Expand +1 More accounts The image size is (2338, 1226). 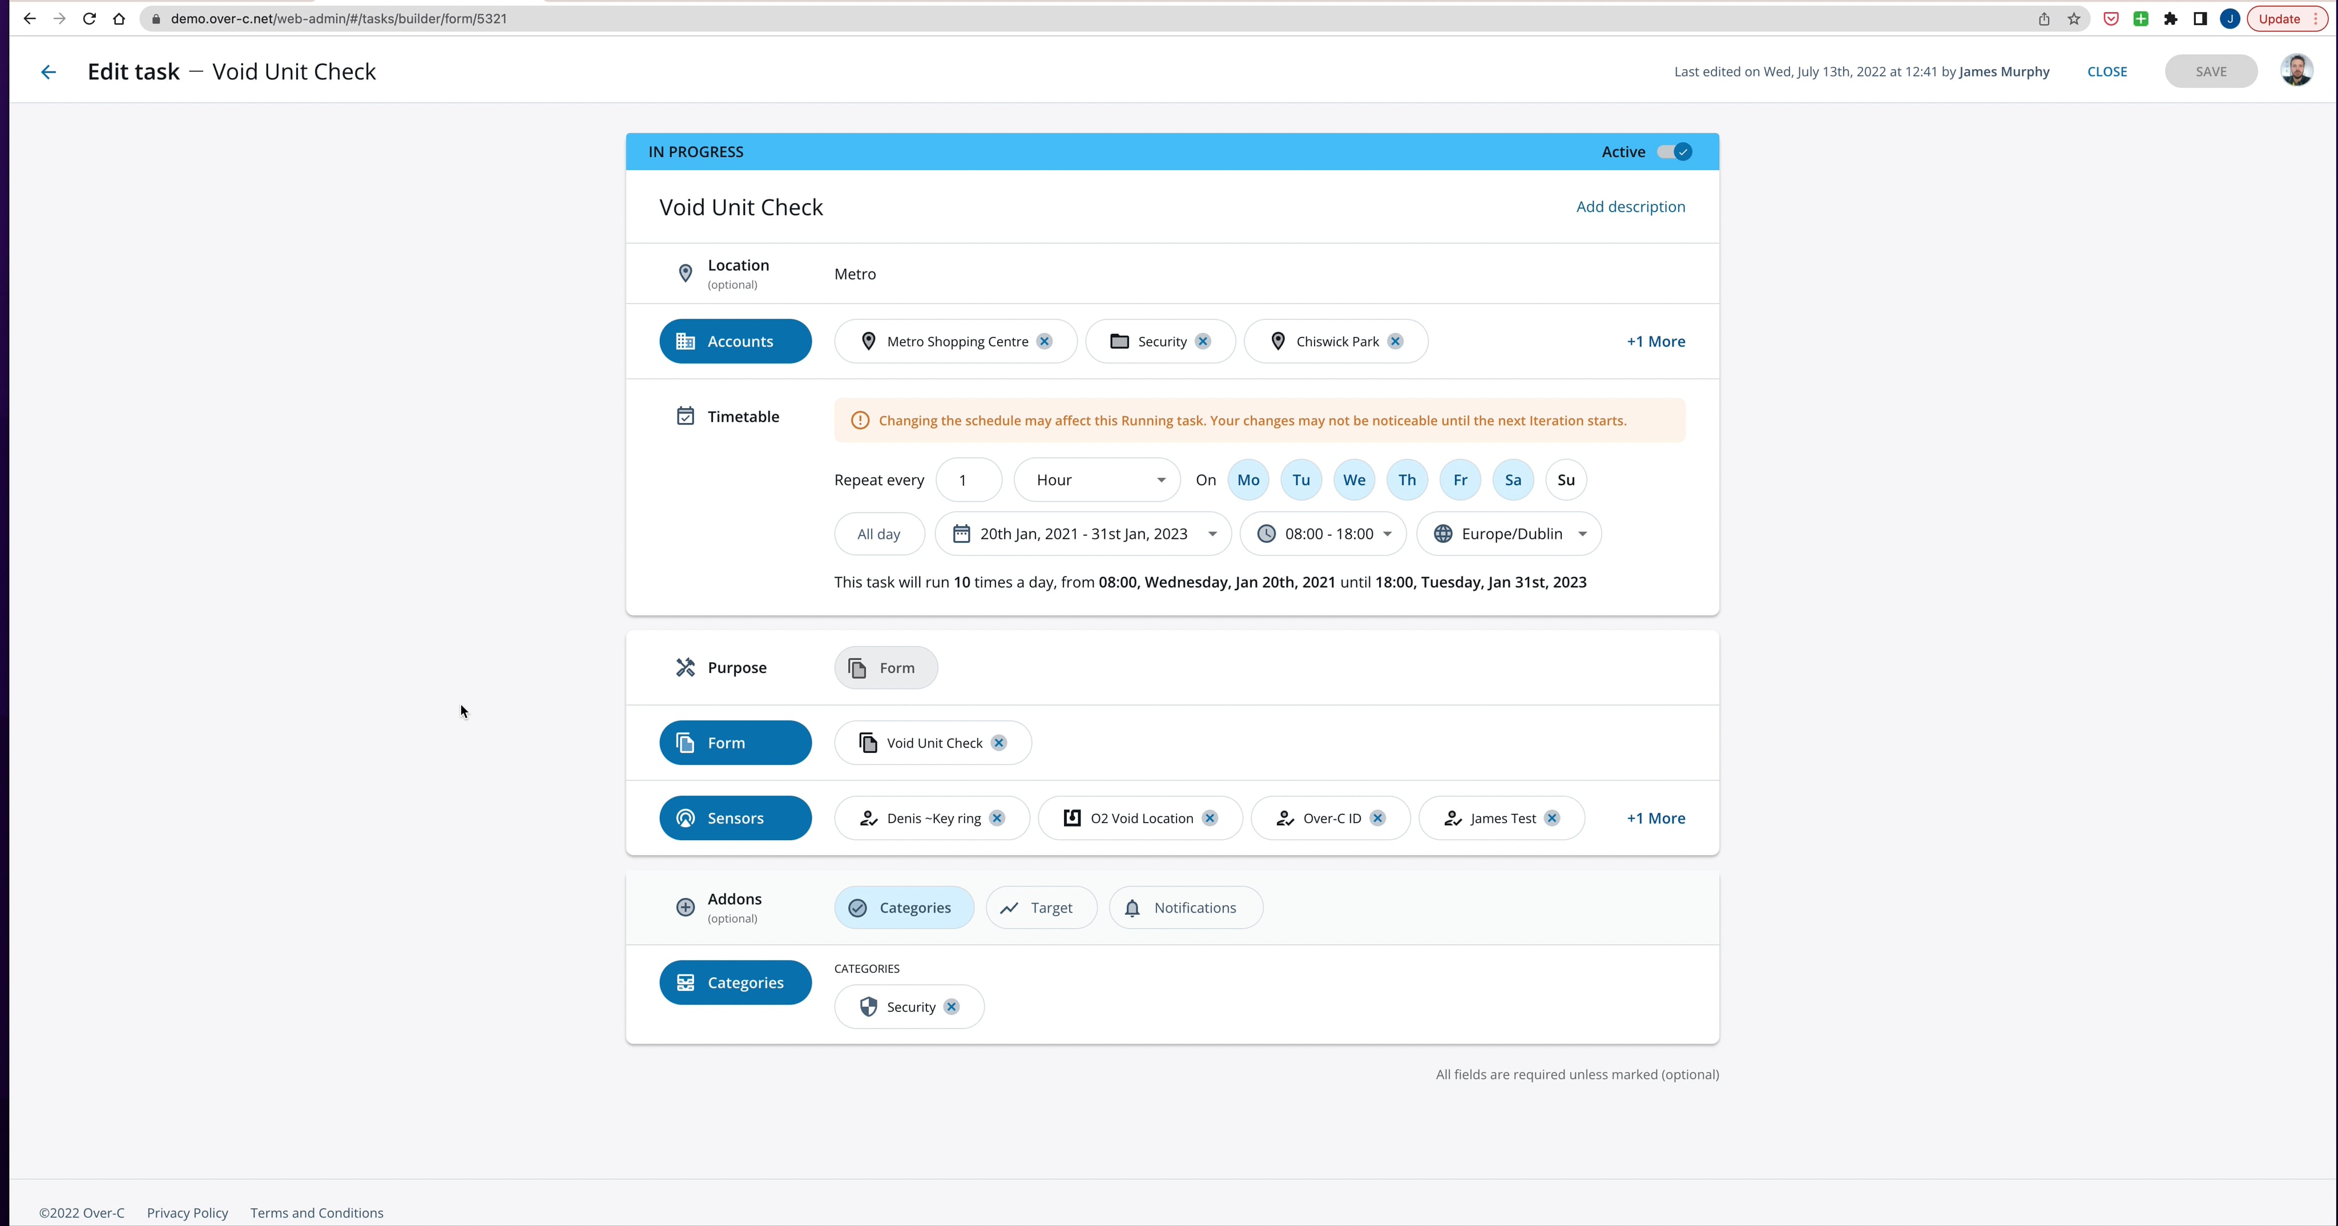point(1655,341)
